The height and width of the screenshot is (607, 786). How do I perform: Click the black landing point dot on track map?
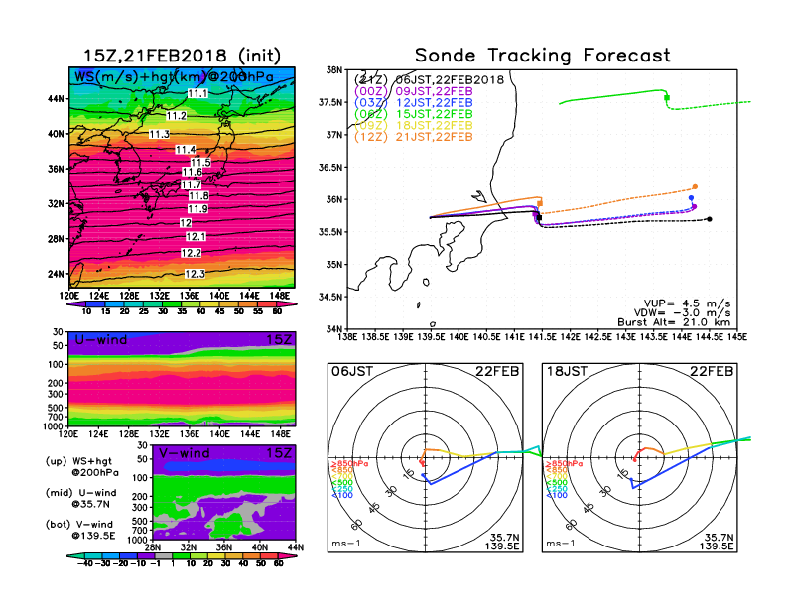pyautogui.click(x=710, y=219)
